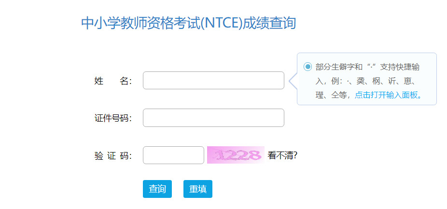Click the 证件号码 field label
Screen dimensions: 447x209
(x=113, y=118)
